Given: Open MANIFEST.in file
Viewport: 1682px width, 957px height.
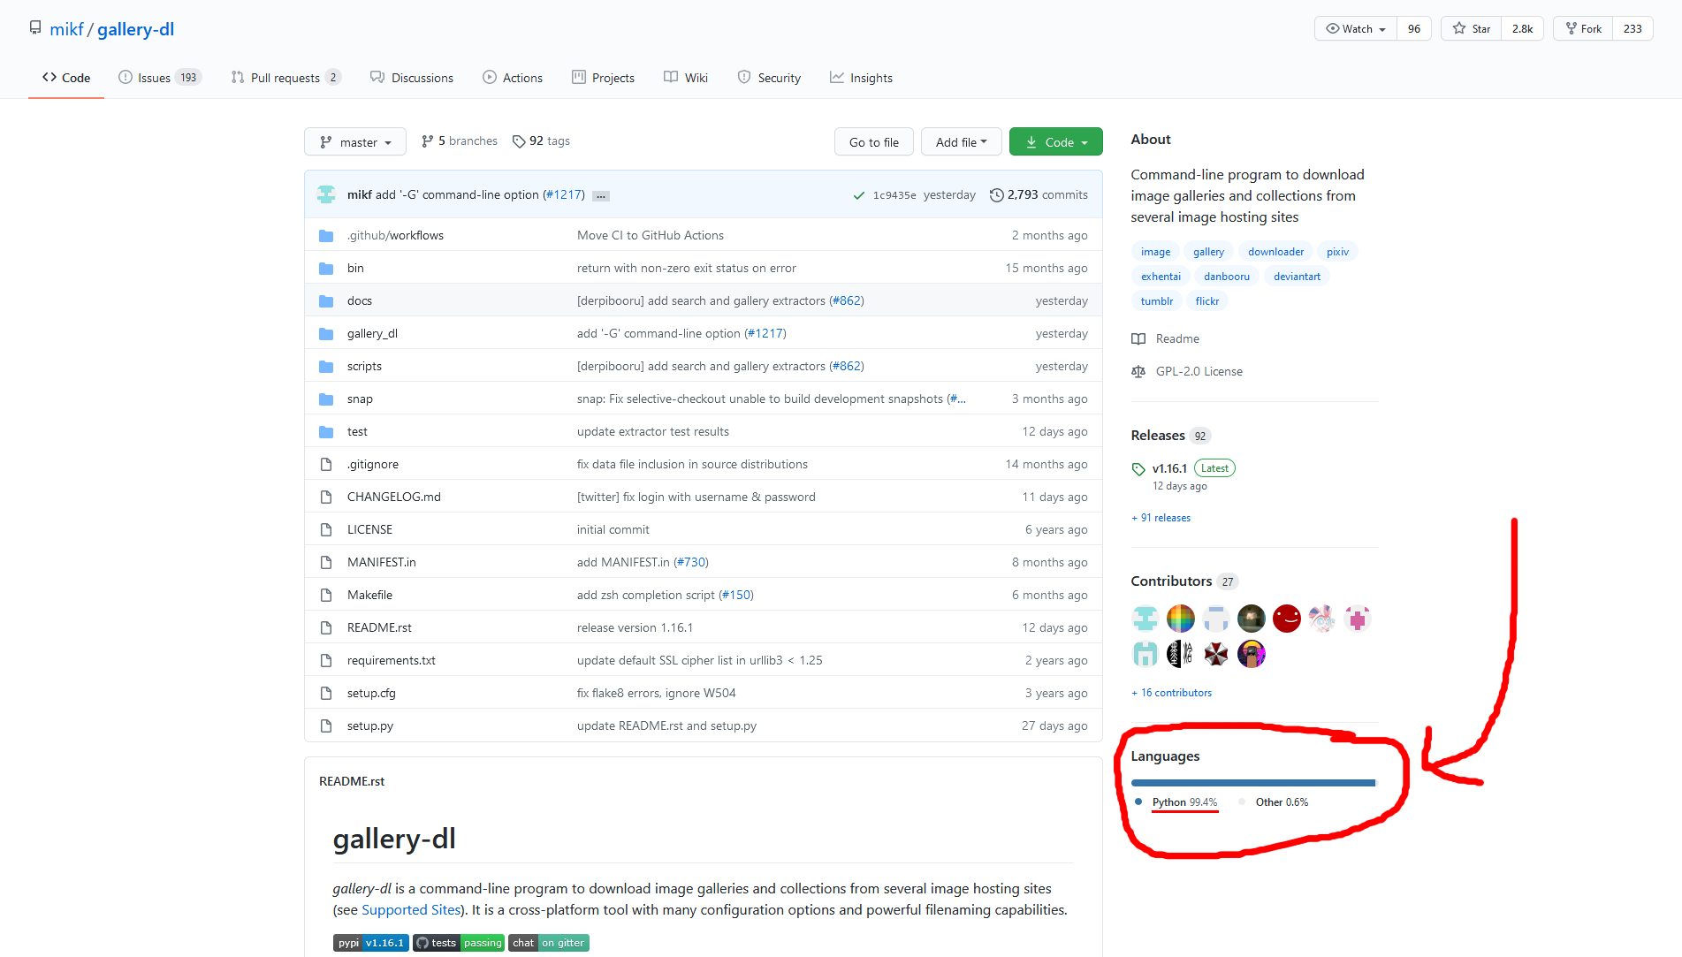Looking at the screenshot, I should pos(382,562).
